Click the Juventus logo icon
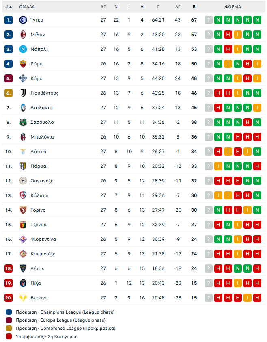The width and height of the screenshot is (267, 342). [23, 93]
